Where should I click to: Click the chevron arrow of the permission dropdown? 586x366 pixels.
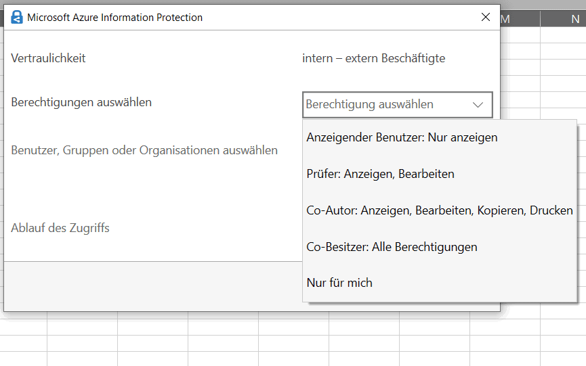[478, 105]
